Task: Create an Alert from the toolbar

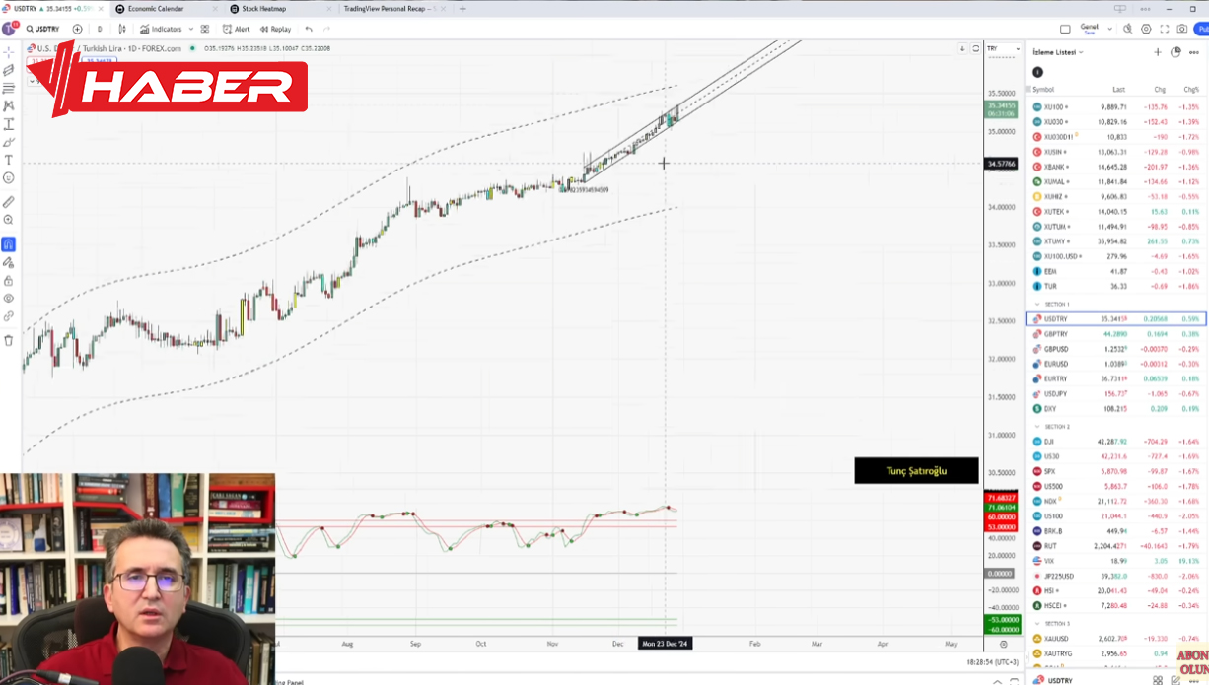Action: tap(237, 29)
